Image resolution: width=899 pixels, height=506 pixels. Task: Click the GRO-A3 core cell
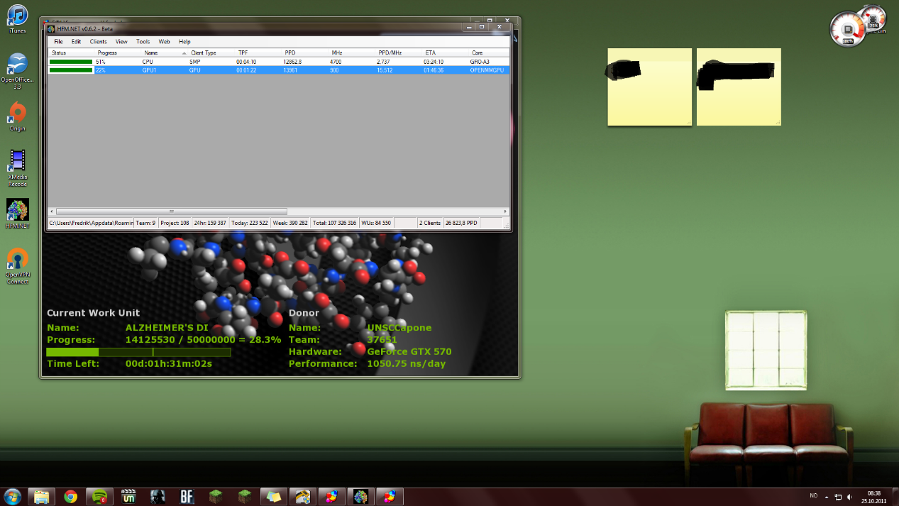tap(480, 62)
